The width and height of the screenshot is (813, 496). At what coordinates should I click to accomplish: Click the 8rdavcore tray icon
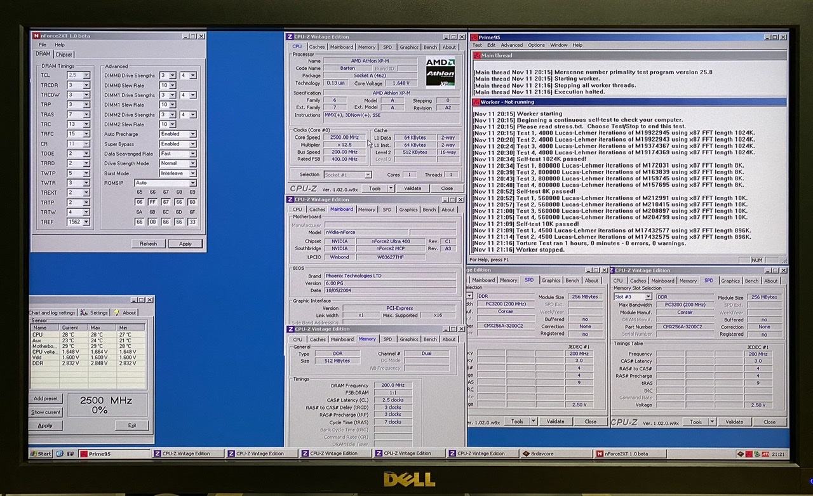[741, 453]
